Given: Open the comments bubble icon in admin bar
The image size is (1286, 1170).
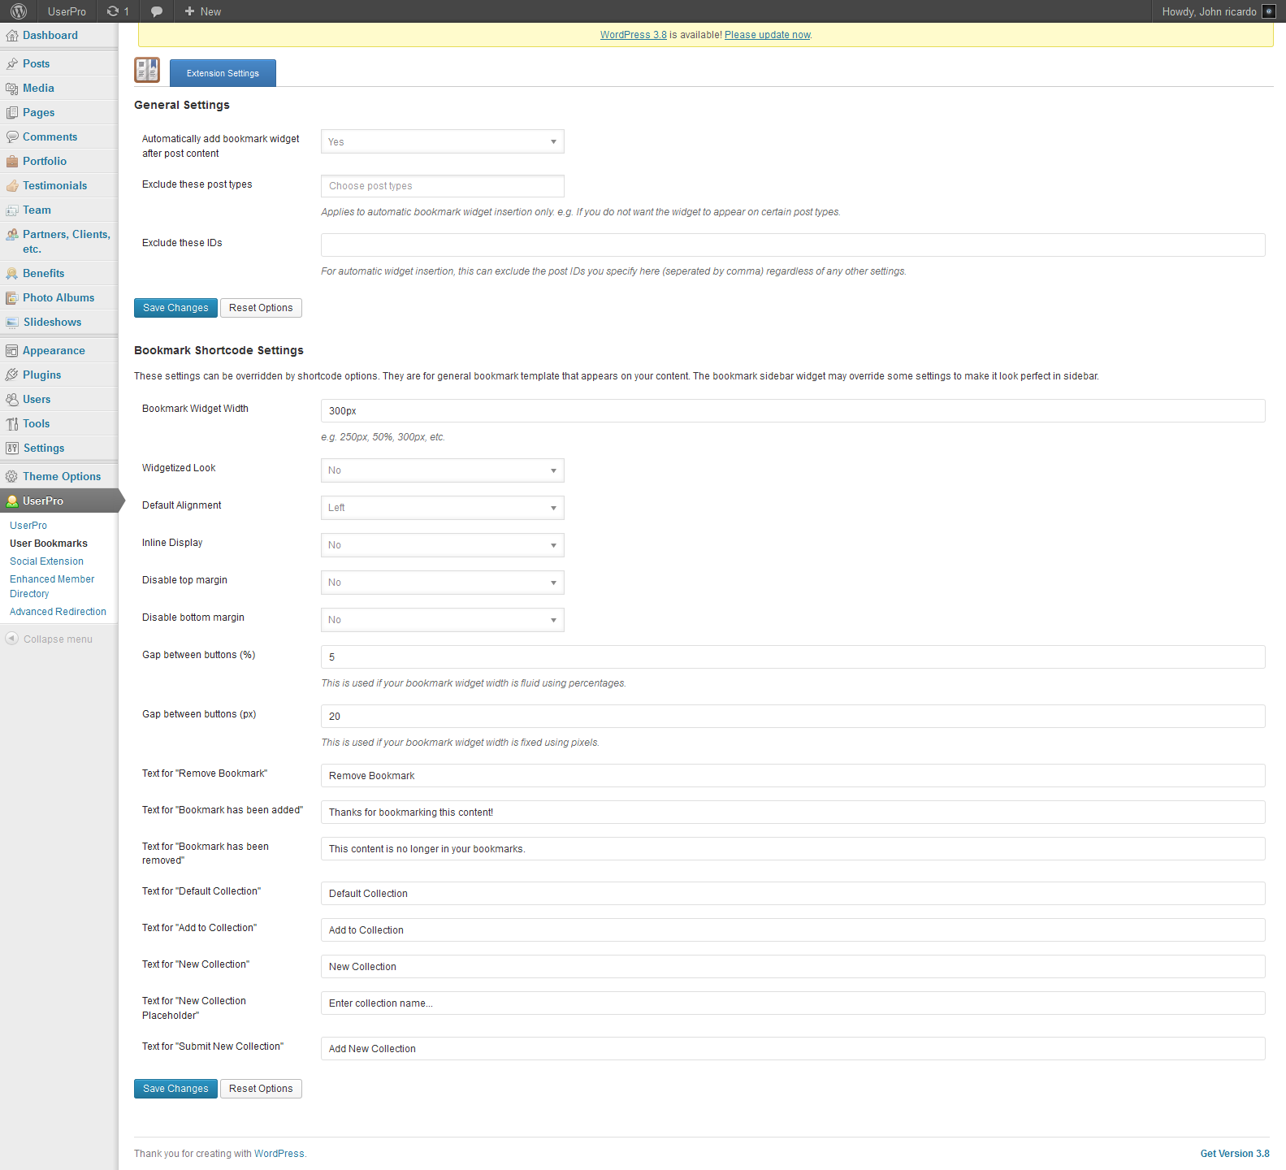Looking at the screenshot, I should tap(157, 11).
